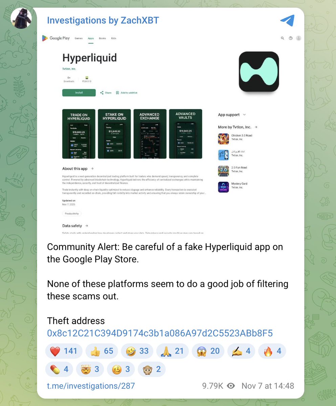
Task: Click the green Install button
Action: click(79, 93)
